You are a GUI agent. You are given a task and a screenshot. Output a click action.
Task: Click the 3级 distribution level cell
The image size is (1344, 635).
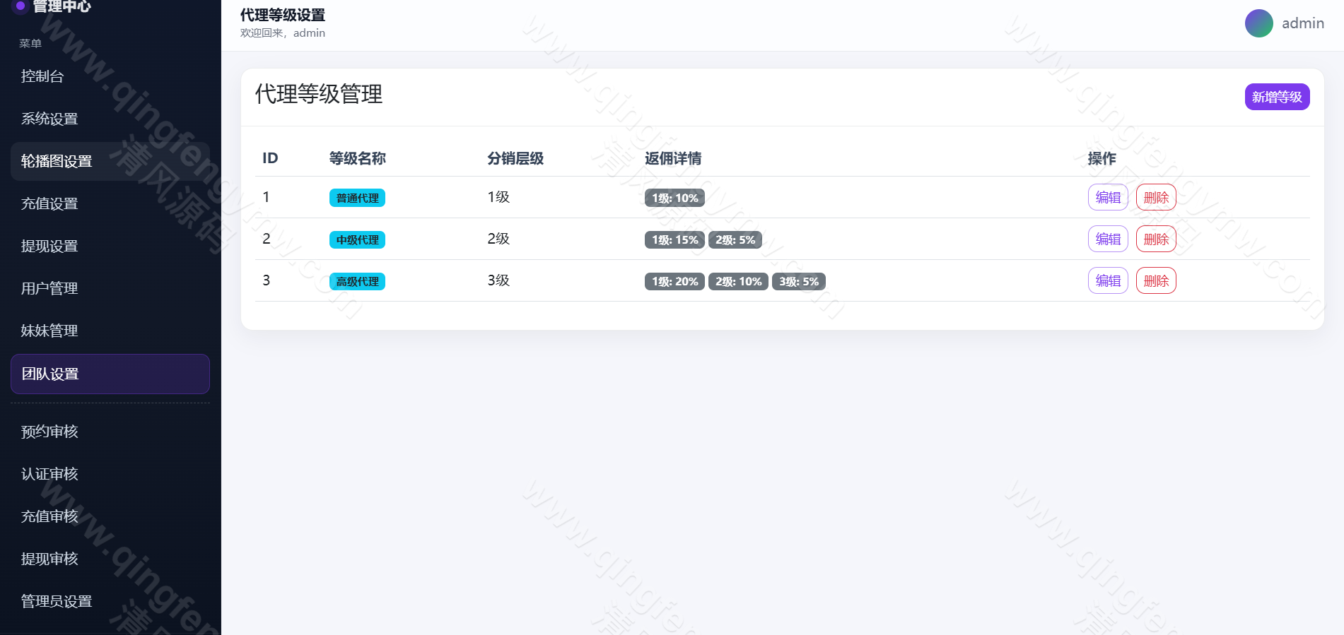(x=498, y=280)
